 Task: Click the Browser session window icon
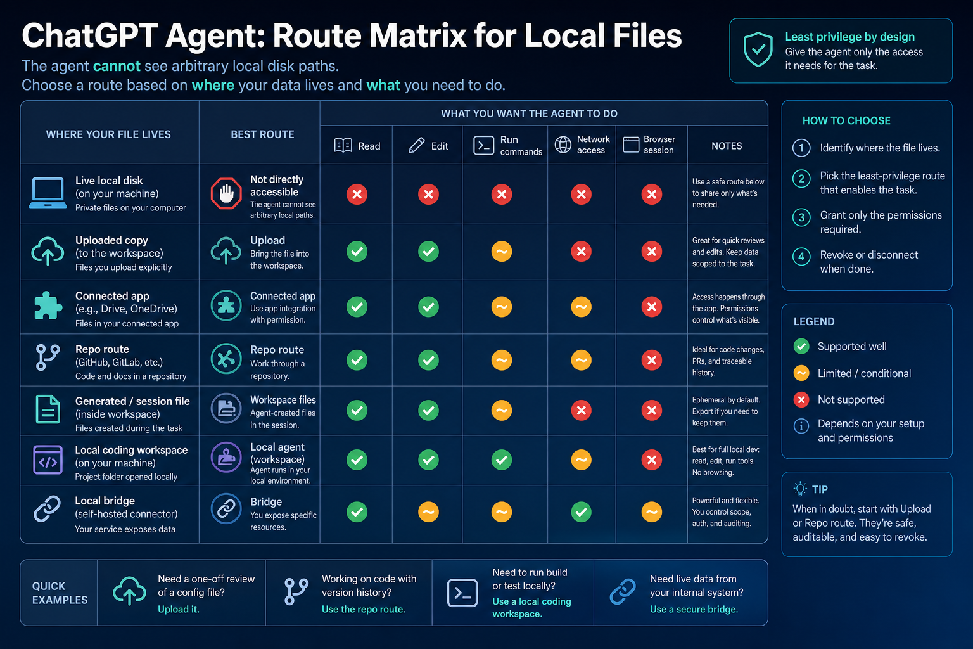(631, 145)
